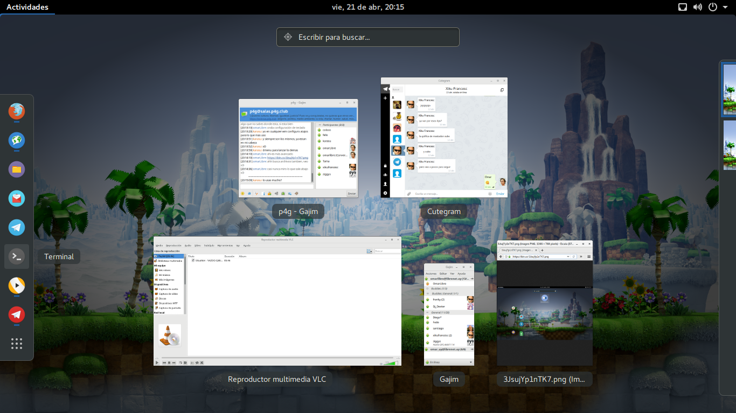
Task: Open Terminal from the dash
Action: click(x=17, y=257)
